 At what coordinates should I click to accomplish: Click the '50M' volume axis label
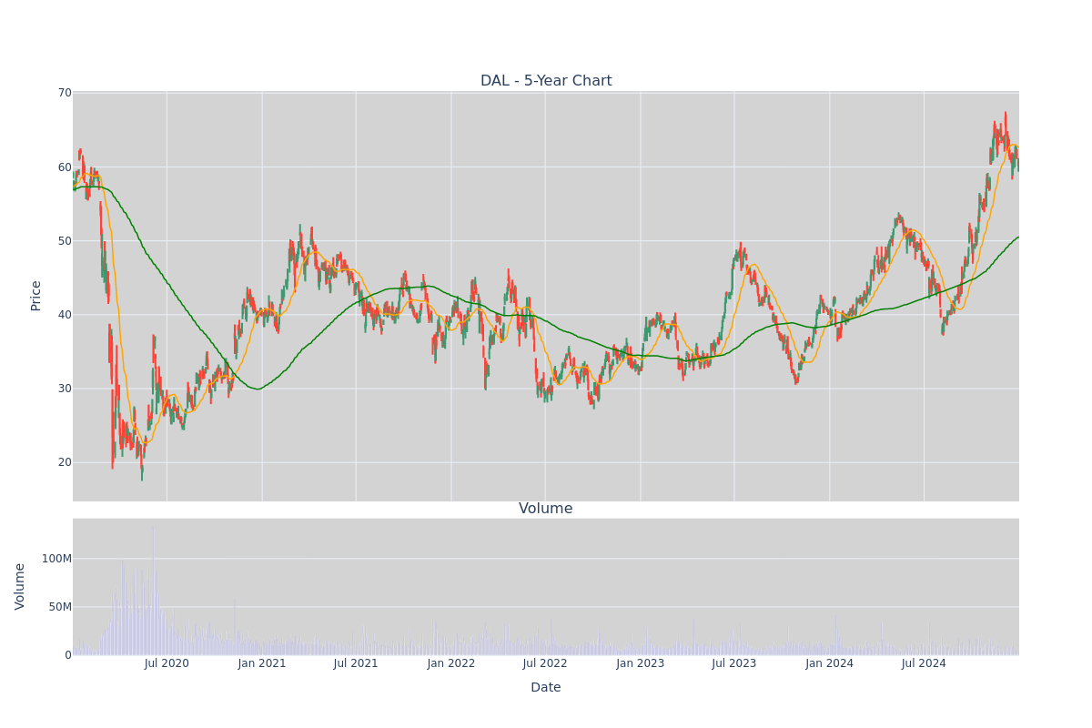click(x=60, y=607)
